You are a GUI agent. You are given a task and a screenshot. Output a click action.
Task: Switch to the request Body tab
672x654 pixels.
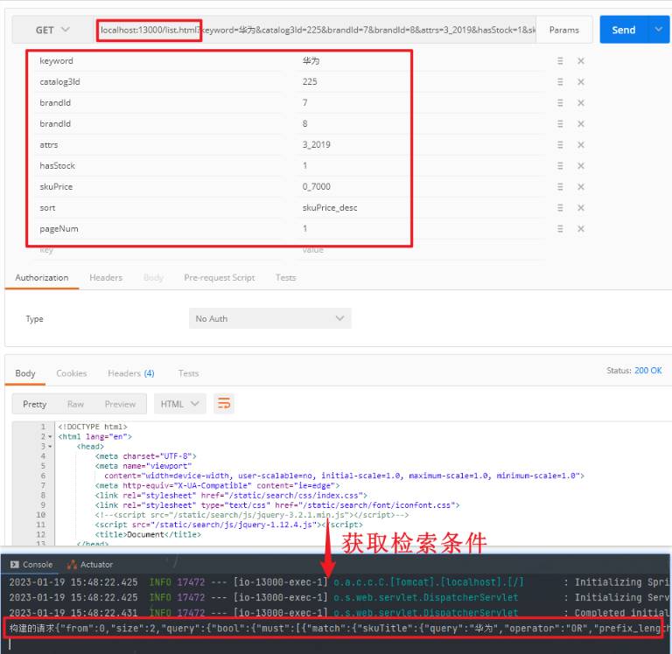pyautogui.click(x=153, y=277)
